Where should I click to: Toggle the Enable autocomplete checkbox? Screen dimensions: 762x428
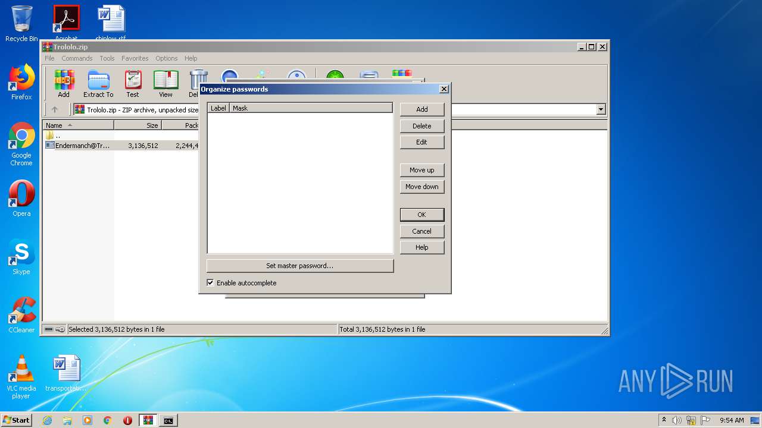pyautogui.click(x=210, y=283)
